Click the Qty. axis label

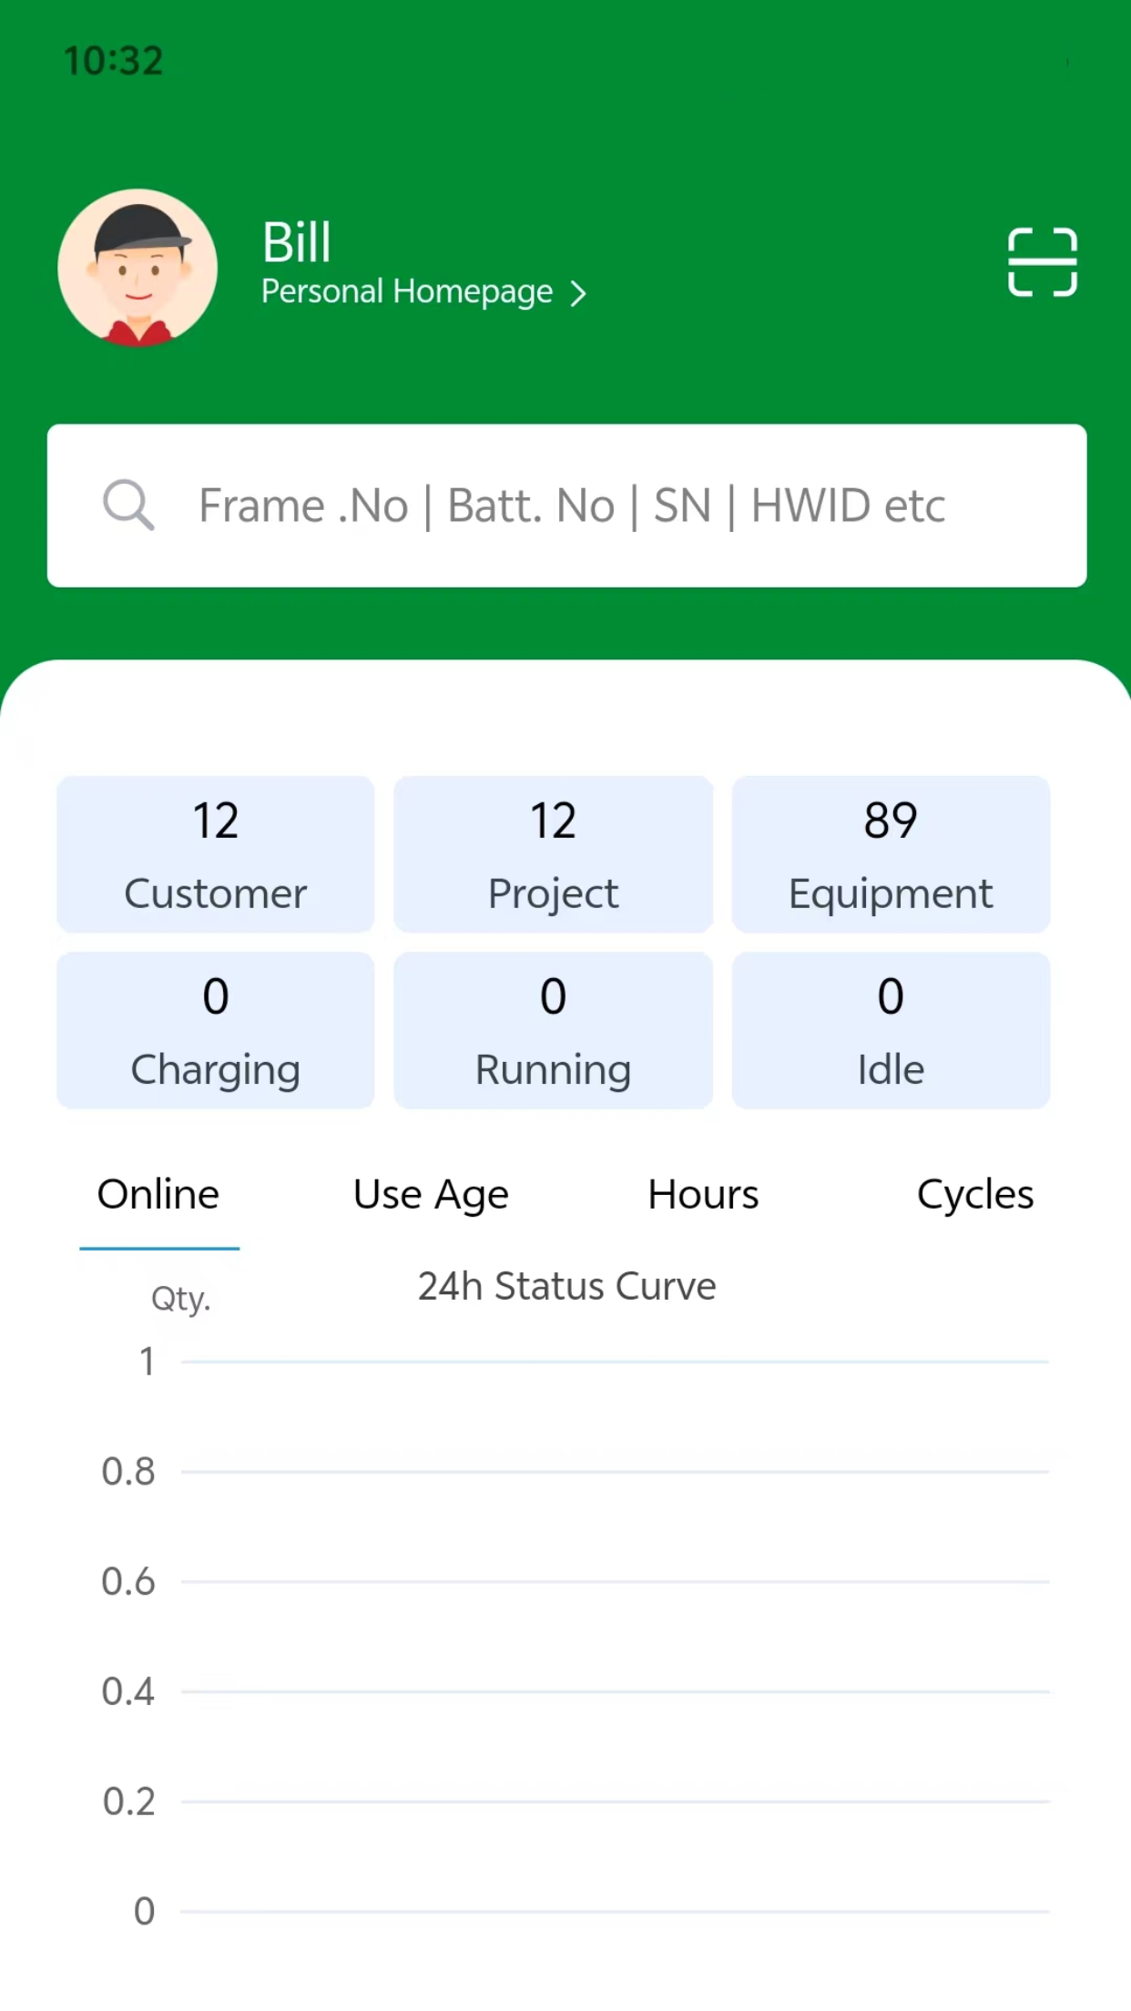click(x=180, y=1299)
